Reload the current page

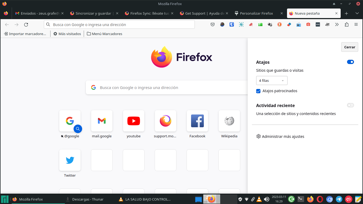coord(26,24)
